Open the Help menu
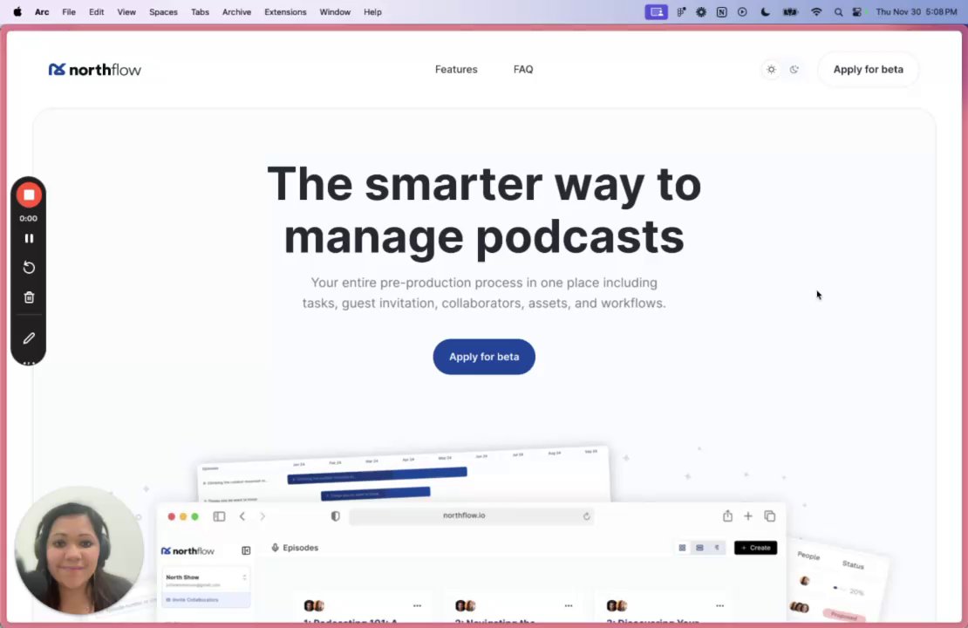 (372, 11)
